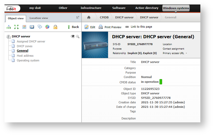Viewport: 213px width, 135px height.
Task: Click DHCP server tree root label
Action: [21, 36]
